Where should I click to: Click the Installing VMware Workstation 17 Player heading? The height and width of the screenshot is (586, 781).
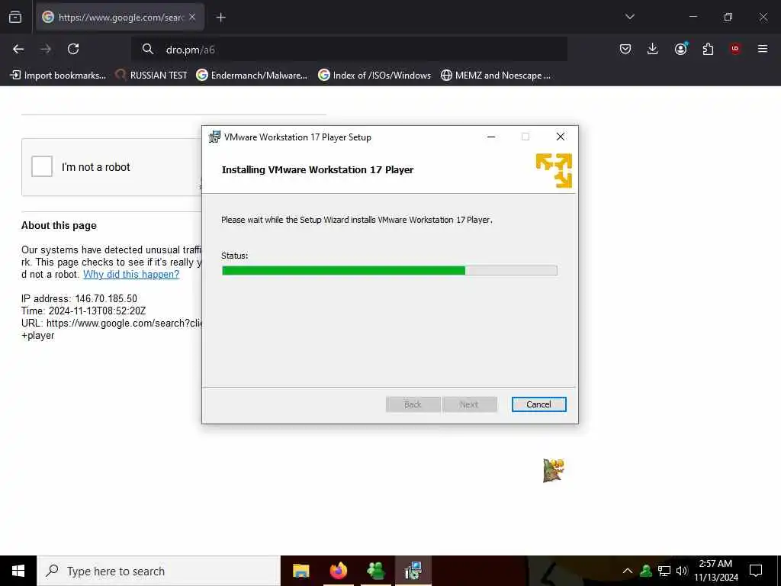[x=317, y=169]
